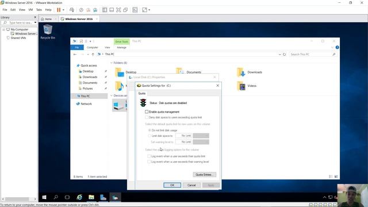Enter full screen mode via VMware toolbar icon
The width and height of the screenshot is (368, 207).
(118, 10)
